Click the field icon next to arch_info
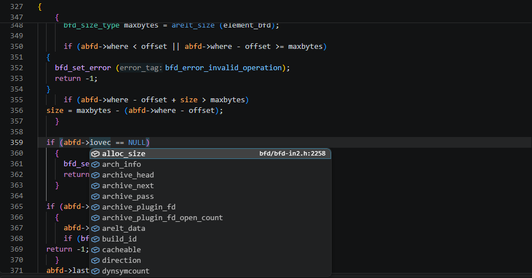 click(x=95, y=165)
